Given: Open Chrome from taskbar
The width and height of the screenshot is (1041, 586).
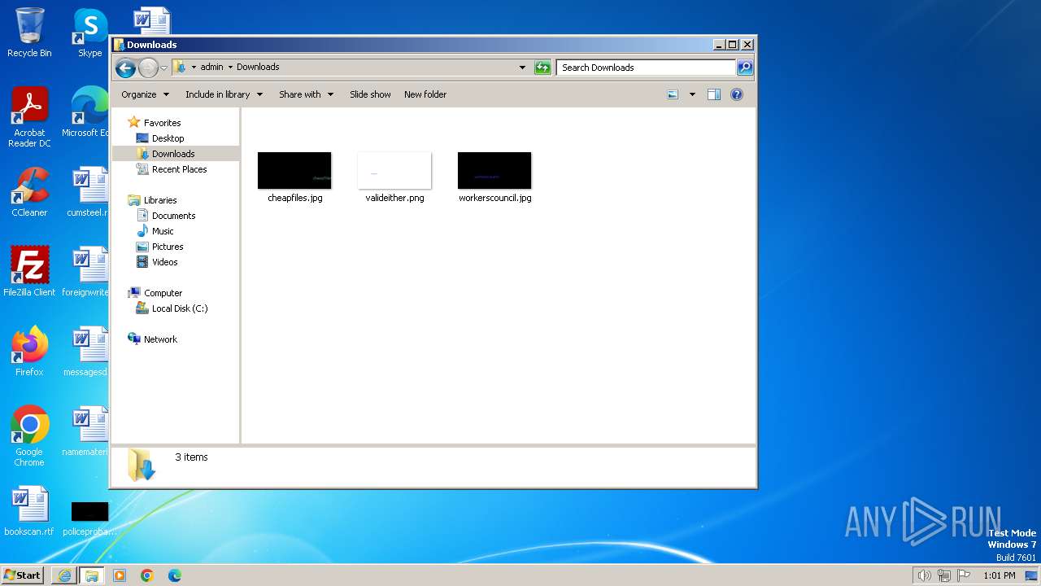Looking at the screenshot, I should (147, 575).
